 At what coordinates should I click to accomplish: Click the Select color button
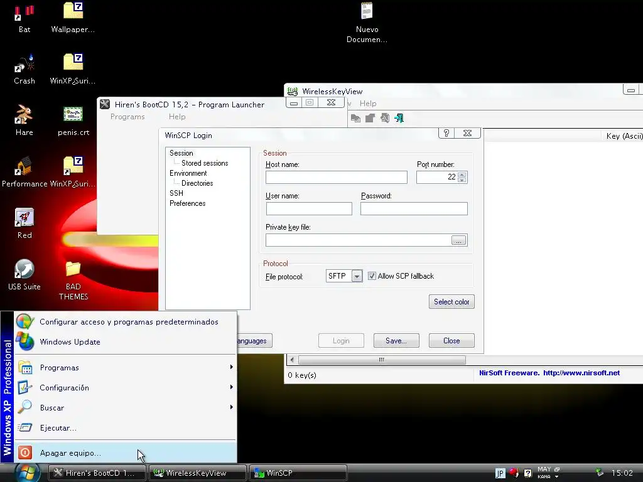coord(451,302)
